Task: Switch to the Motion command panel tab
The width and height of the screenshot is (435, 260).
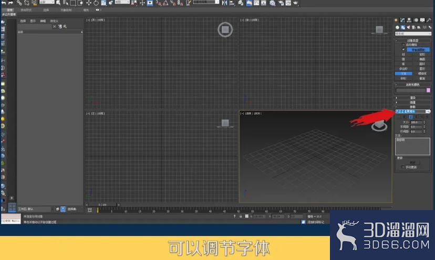Action: (416, 20)
